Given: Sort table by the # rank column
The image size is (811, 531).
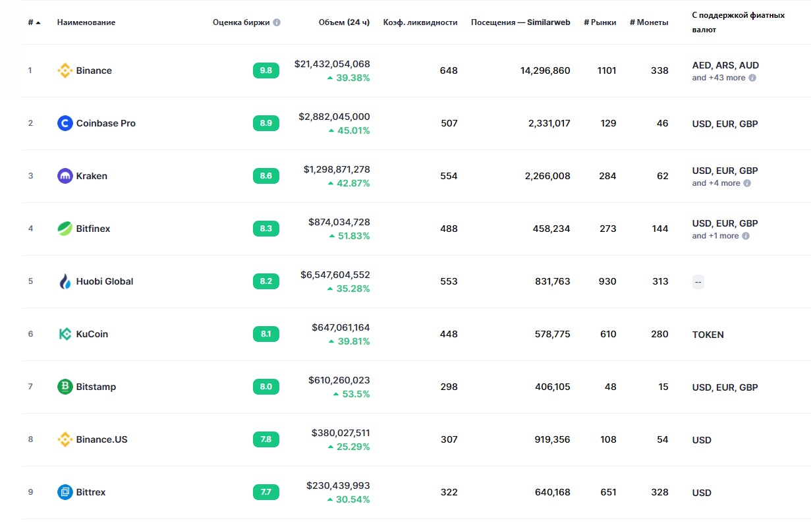Looking at the screenshot, I should [34, 22].
